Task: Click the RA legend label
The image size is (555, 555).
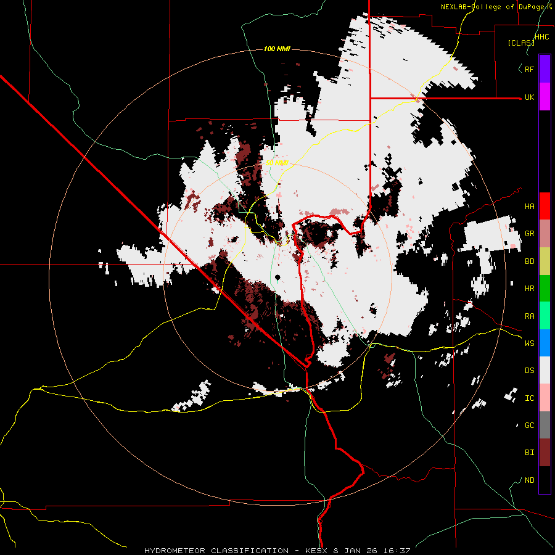Action: (x=529, y=316)
